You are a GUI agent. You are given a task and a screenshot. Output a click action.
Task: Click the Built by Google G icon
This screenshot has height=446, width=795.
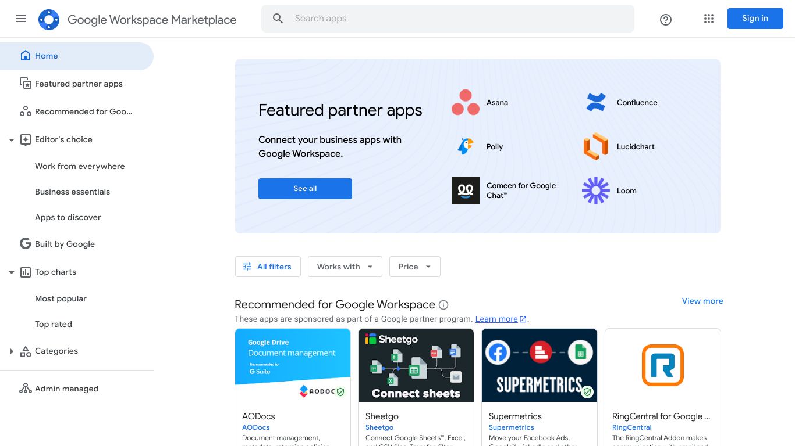point(25,244)
